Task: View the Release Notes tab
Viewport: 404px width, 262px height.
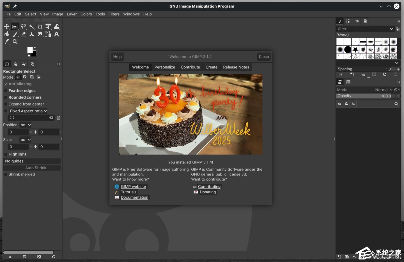Action: [236, 67]
